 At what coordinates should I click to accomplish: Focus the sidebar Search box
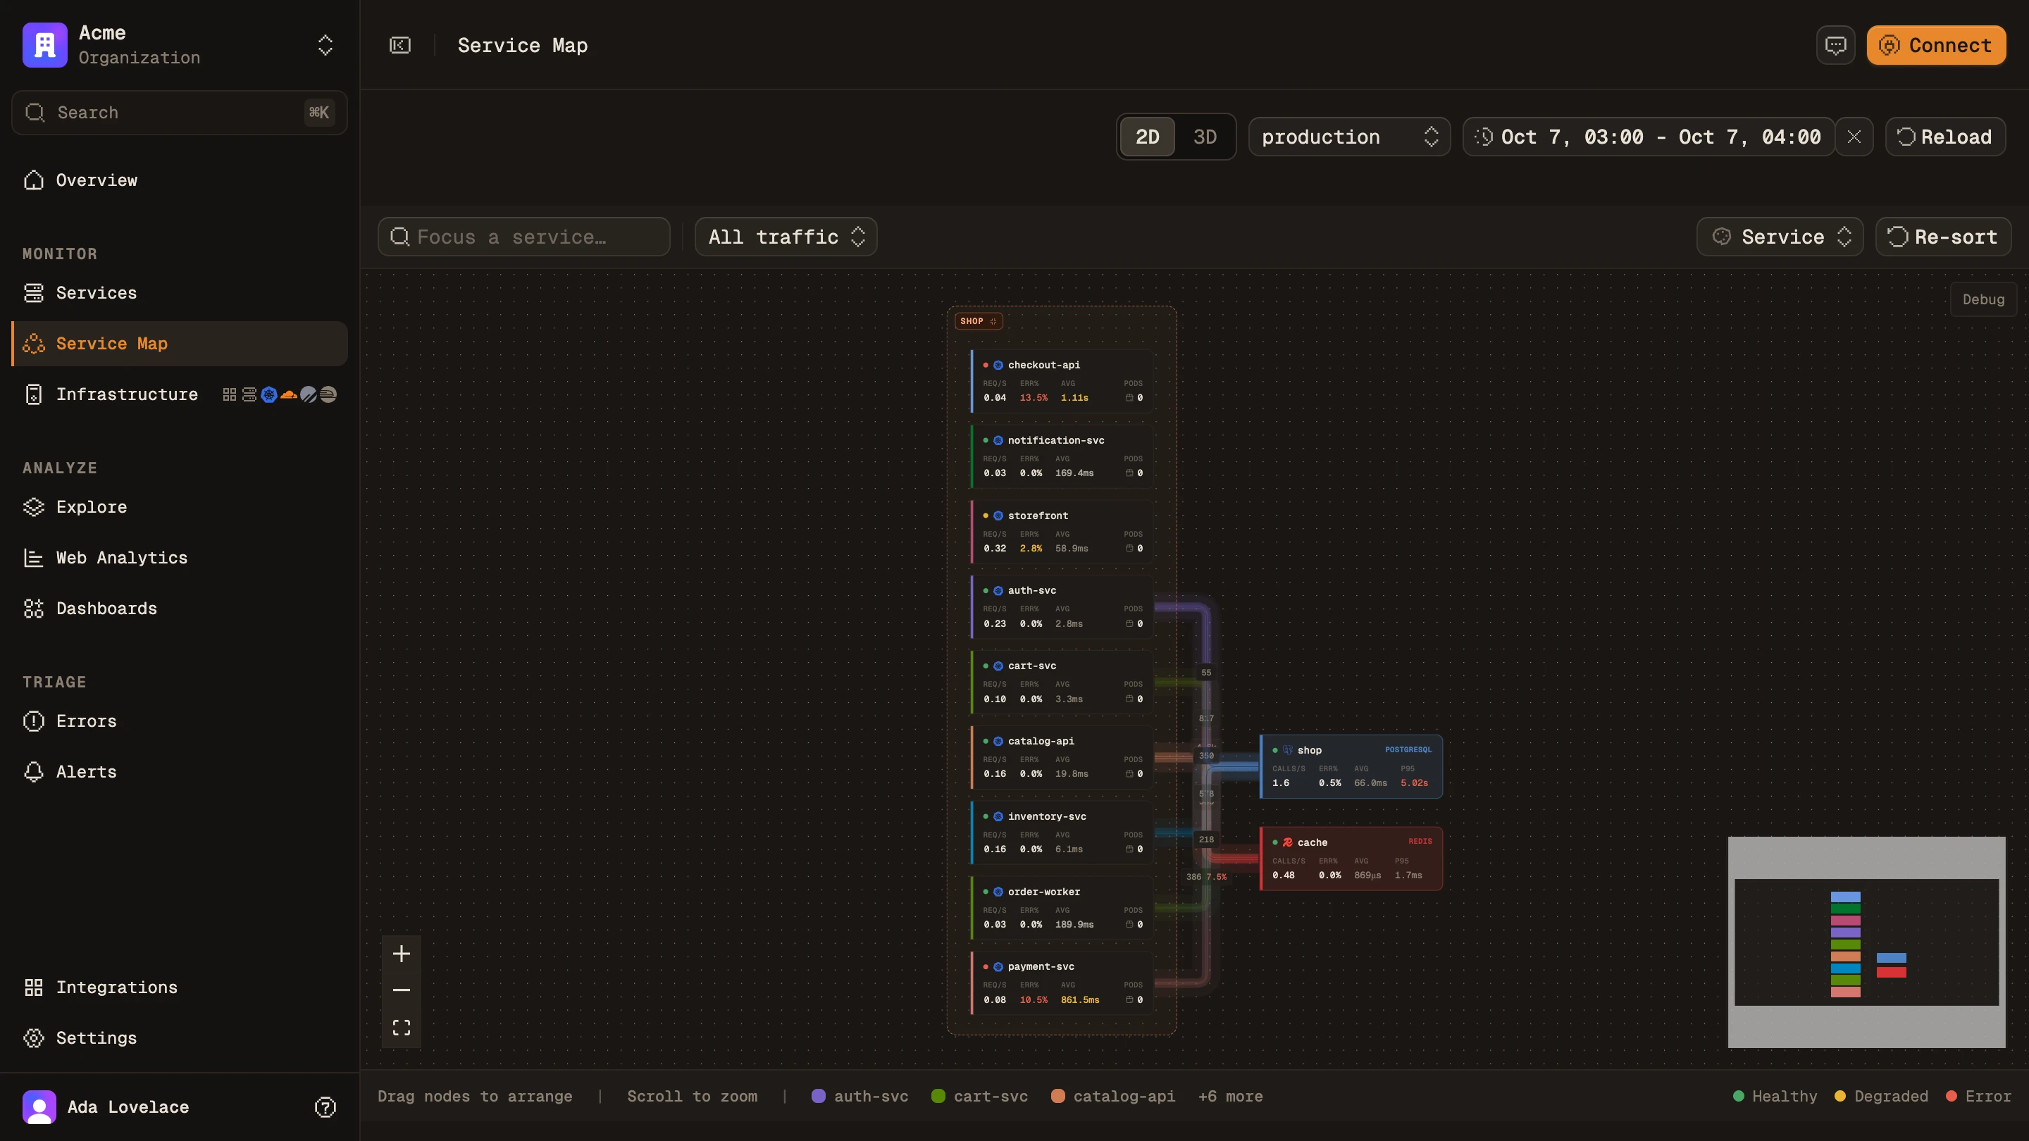coord(180,113)
